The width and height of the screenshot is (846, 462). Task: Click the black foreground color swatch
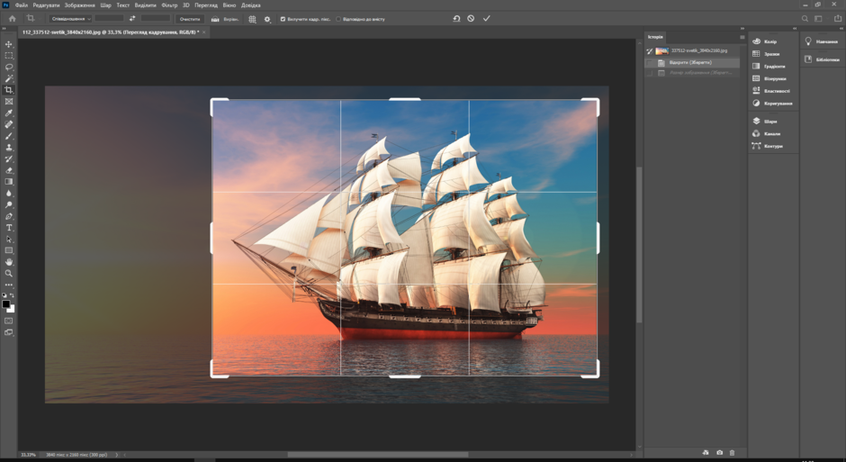(x=5, y=304)
